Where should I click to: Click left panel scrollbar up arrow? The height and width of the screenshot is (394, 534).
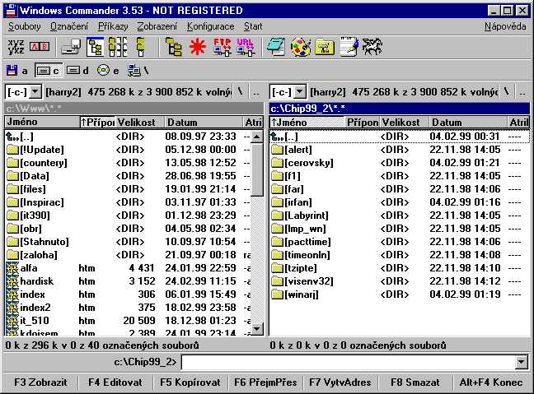pyautogui.click(x=257, y=137)
